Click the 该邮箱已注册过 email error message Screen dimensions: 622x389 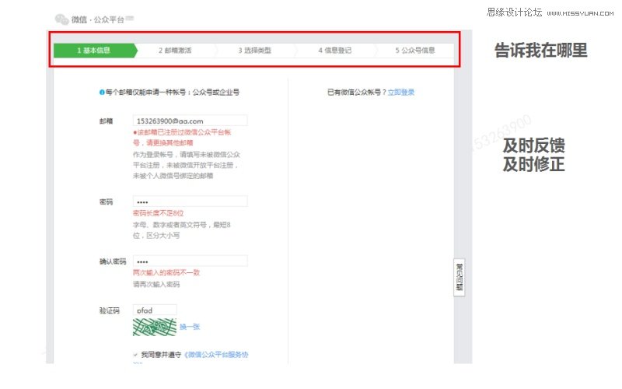click(182, 138)
